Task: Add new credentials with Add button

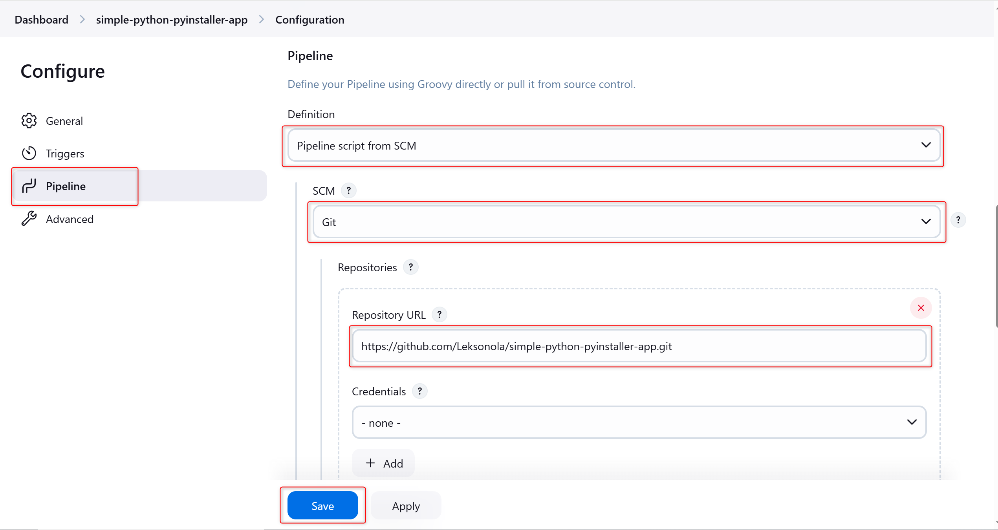Action: click(383, 463)
